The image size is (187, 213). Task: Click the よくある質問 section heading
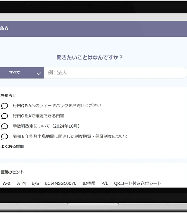(x=12, y=147)
